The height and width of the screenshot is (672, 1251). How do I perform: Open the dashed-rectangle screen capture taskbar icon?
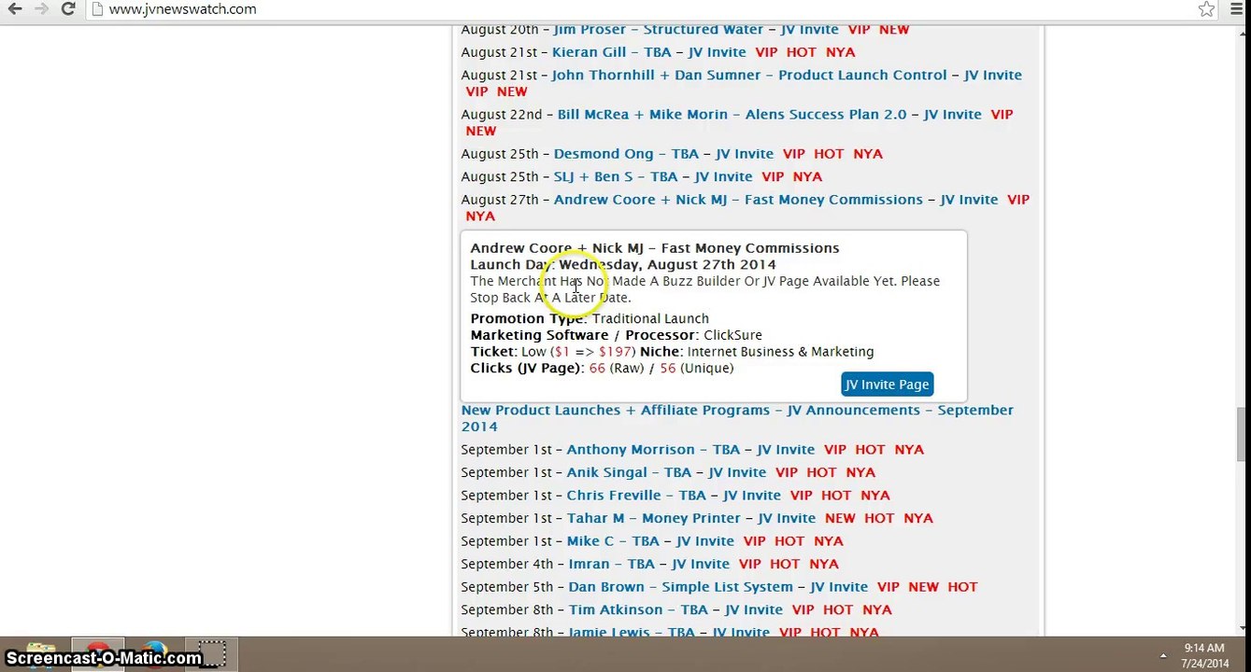pos(212,653)
